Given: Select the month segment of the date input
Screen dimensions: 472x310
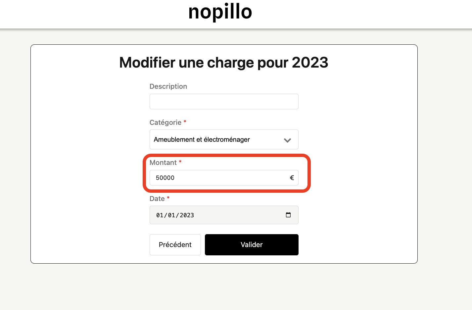Looking at the screenshot, I should coord(171,215).
